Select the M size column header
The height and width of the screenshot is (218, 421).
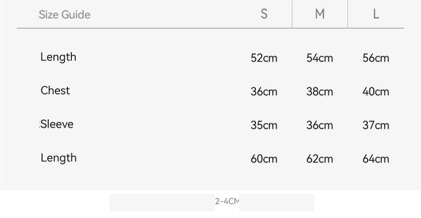(x=320, y=14)
